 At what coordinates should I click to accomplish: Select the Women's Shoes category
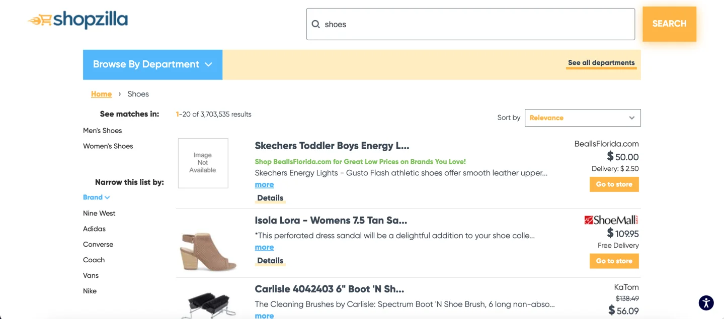(x=108, y=146)
